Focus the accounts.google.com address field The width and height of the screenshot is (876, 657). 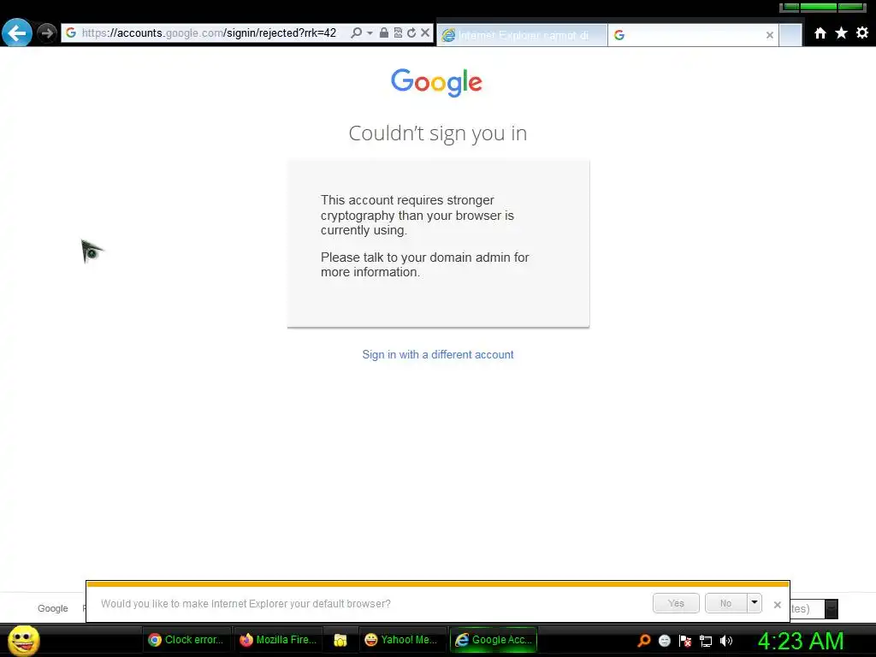tap(209, 33)
